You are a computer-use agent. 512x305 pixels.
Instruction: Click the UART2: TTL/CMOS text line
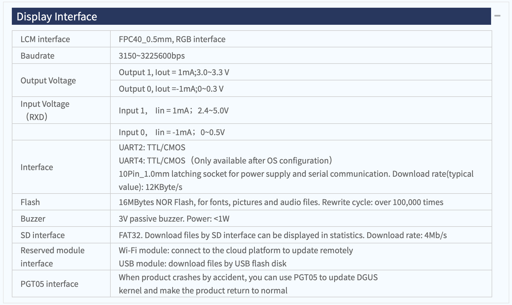152,147
